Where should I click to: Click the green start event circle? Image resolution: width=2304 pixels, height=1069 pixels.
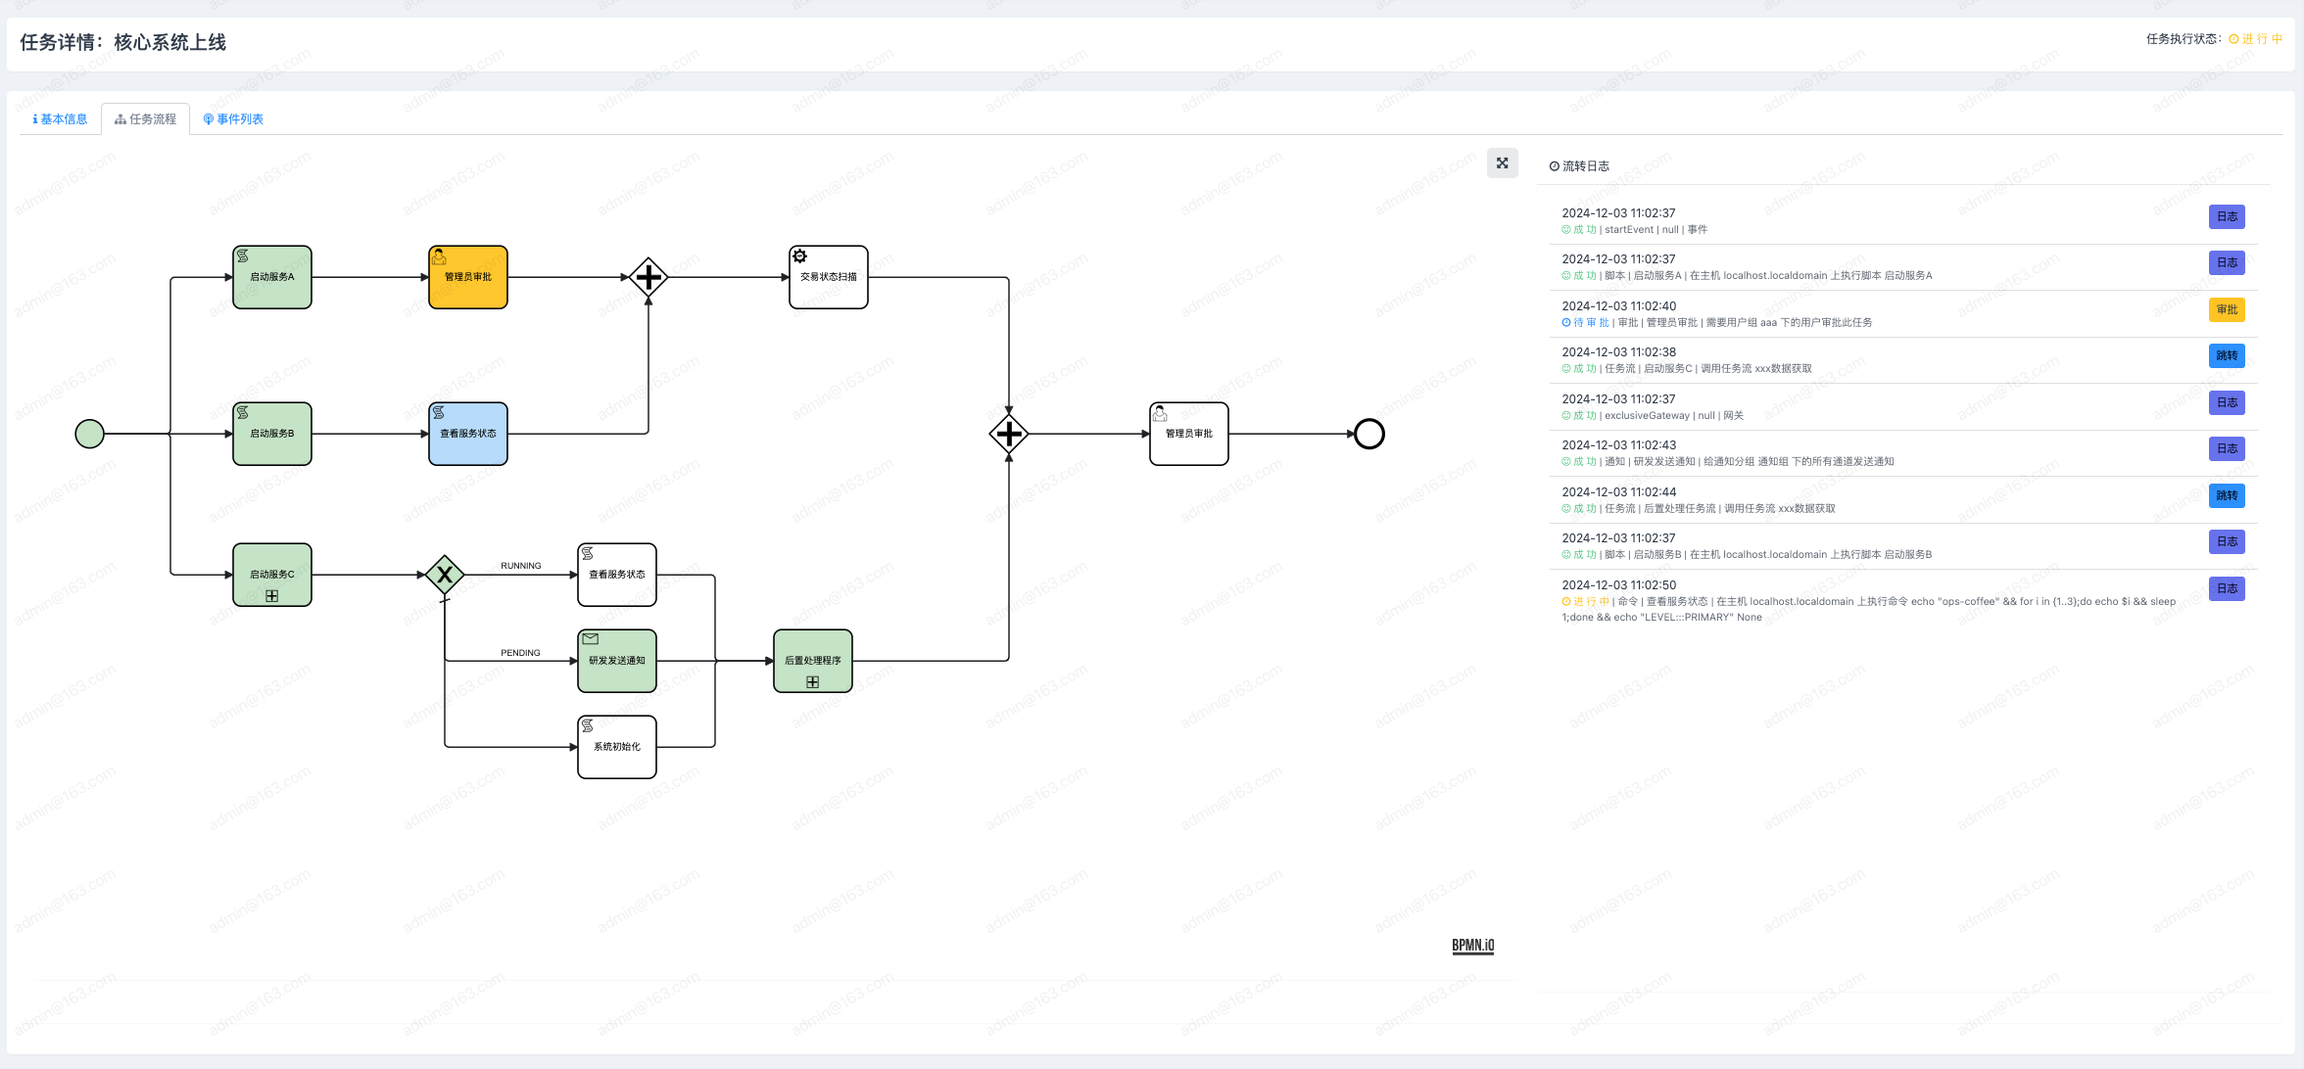point(89,434)
